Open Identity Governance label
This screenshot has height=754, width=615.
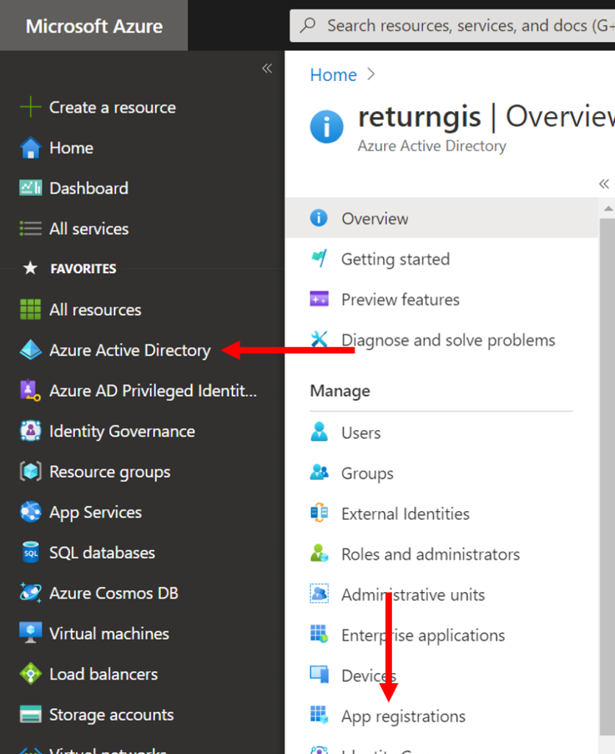tap(122, 431)
